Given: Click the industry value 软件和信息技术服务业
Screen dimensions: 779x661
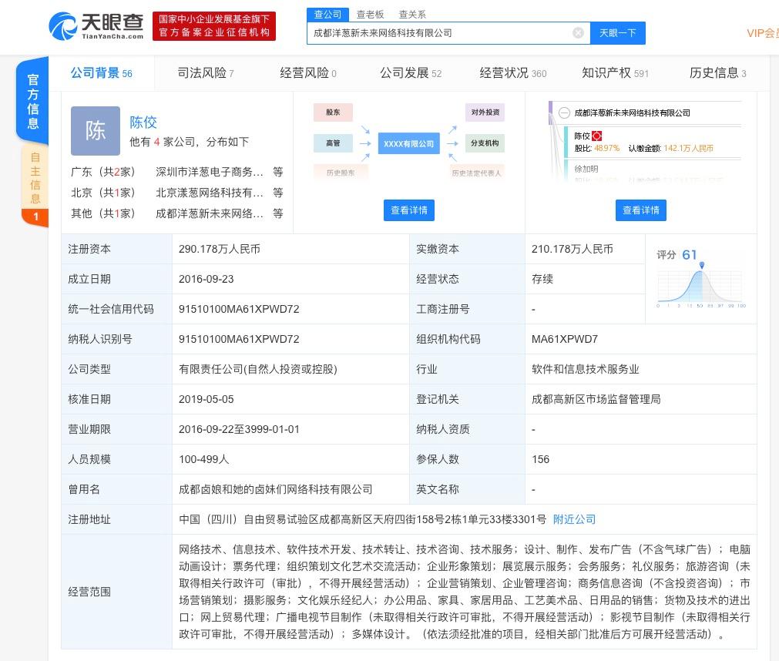Looking at the screenshot, I should pos(586,369).
